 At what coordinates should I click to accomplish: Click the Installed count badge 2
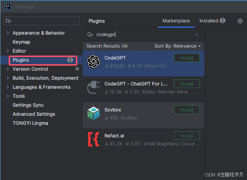[x=223, y=21]
